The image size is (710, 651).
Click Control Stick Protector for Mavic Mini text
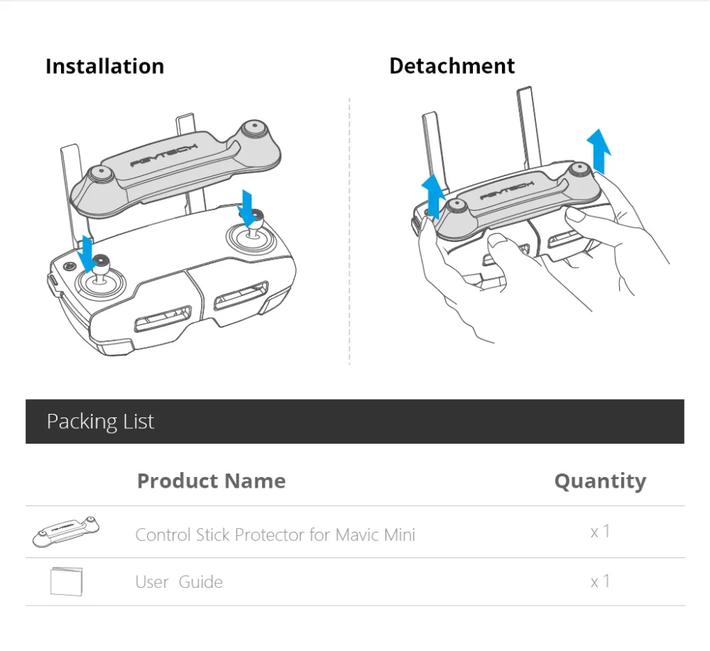click(275, 535)
